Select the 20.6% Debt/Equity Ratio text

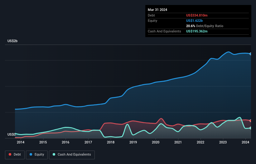pyautogui.click(x=205, y=26)
